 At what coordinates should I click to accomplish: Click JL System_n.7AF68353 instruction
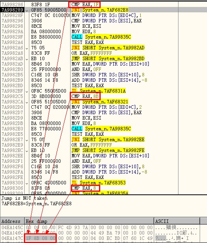coord(98,182)
